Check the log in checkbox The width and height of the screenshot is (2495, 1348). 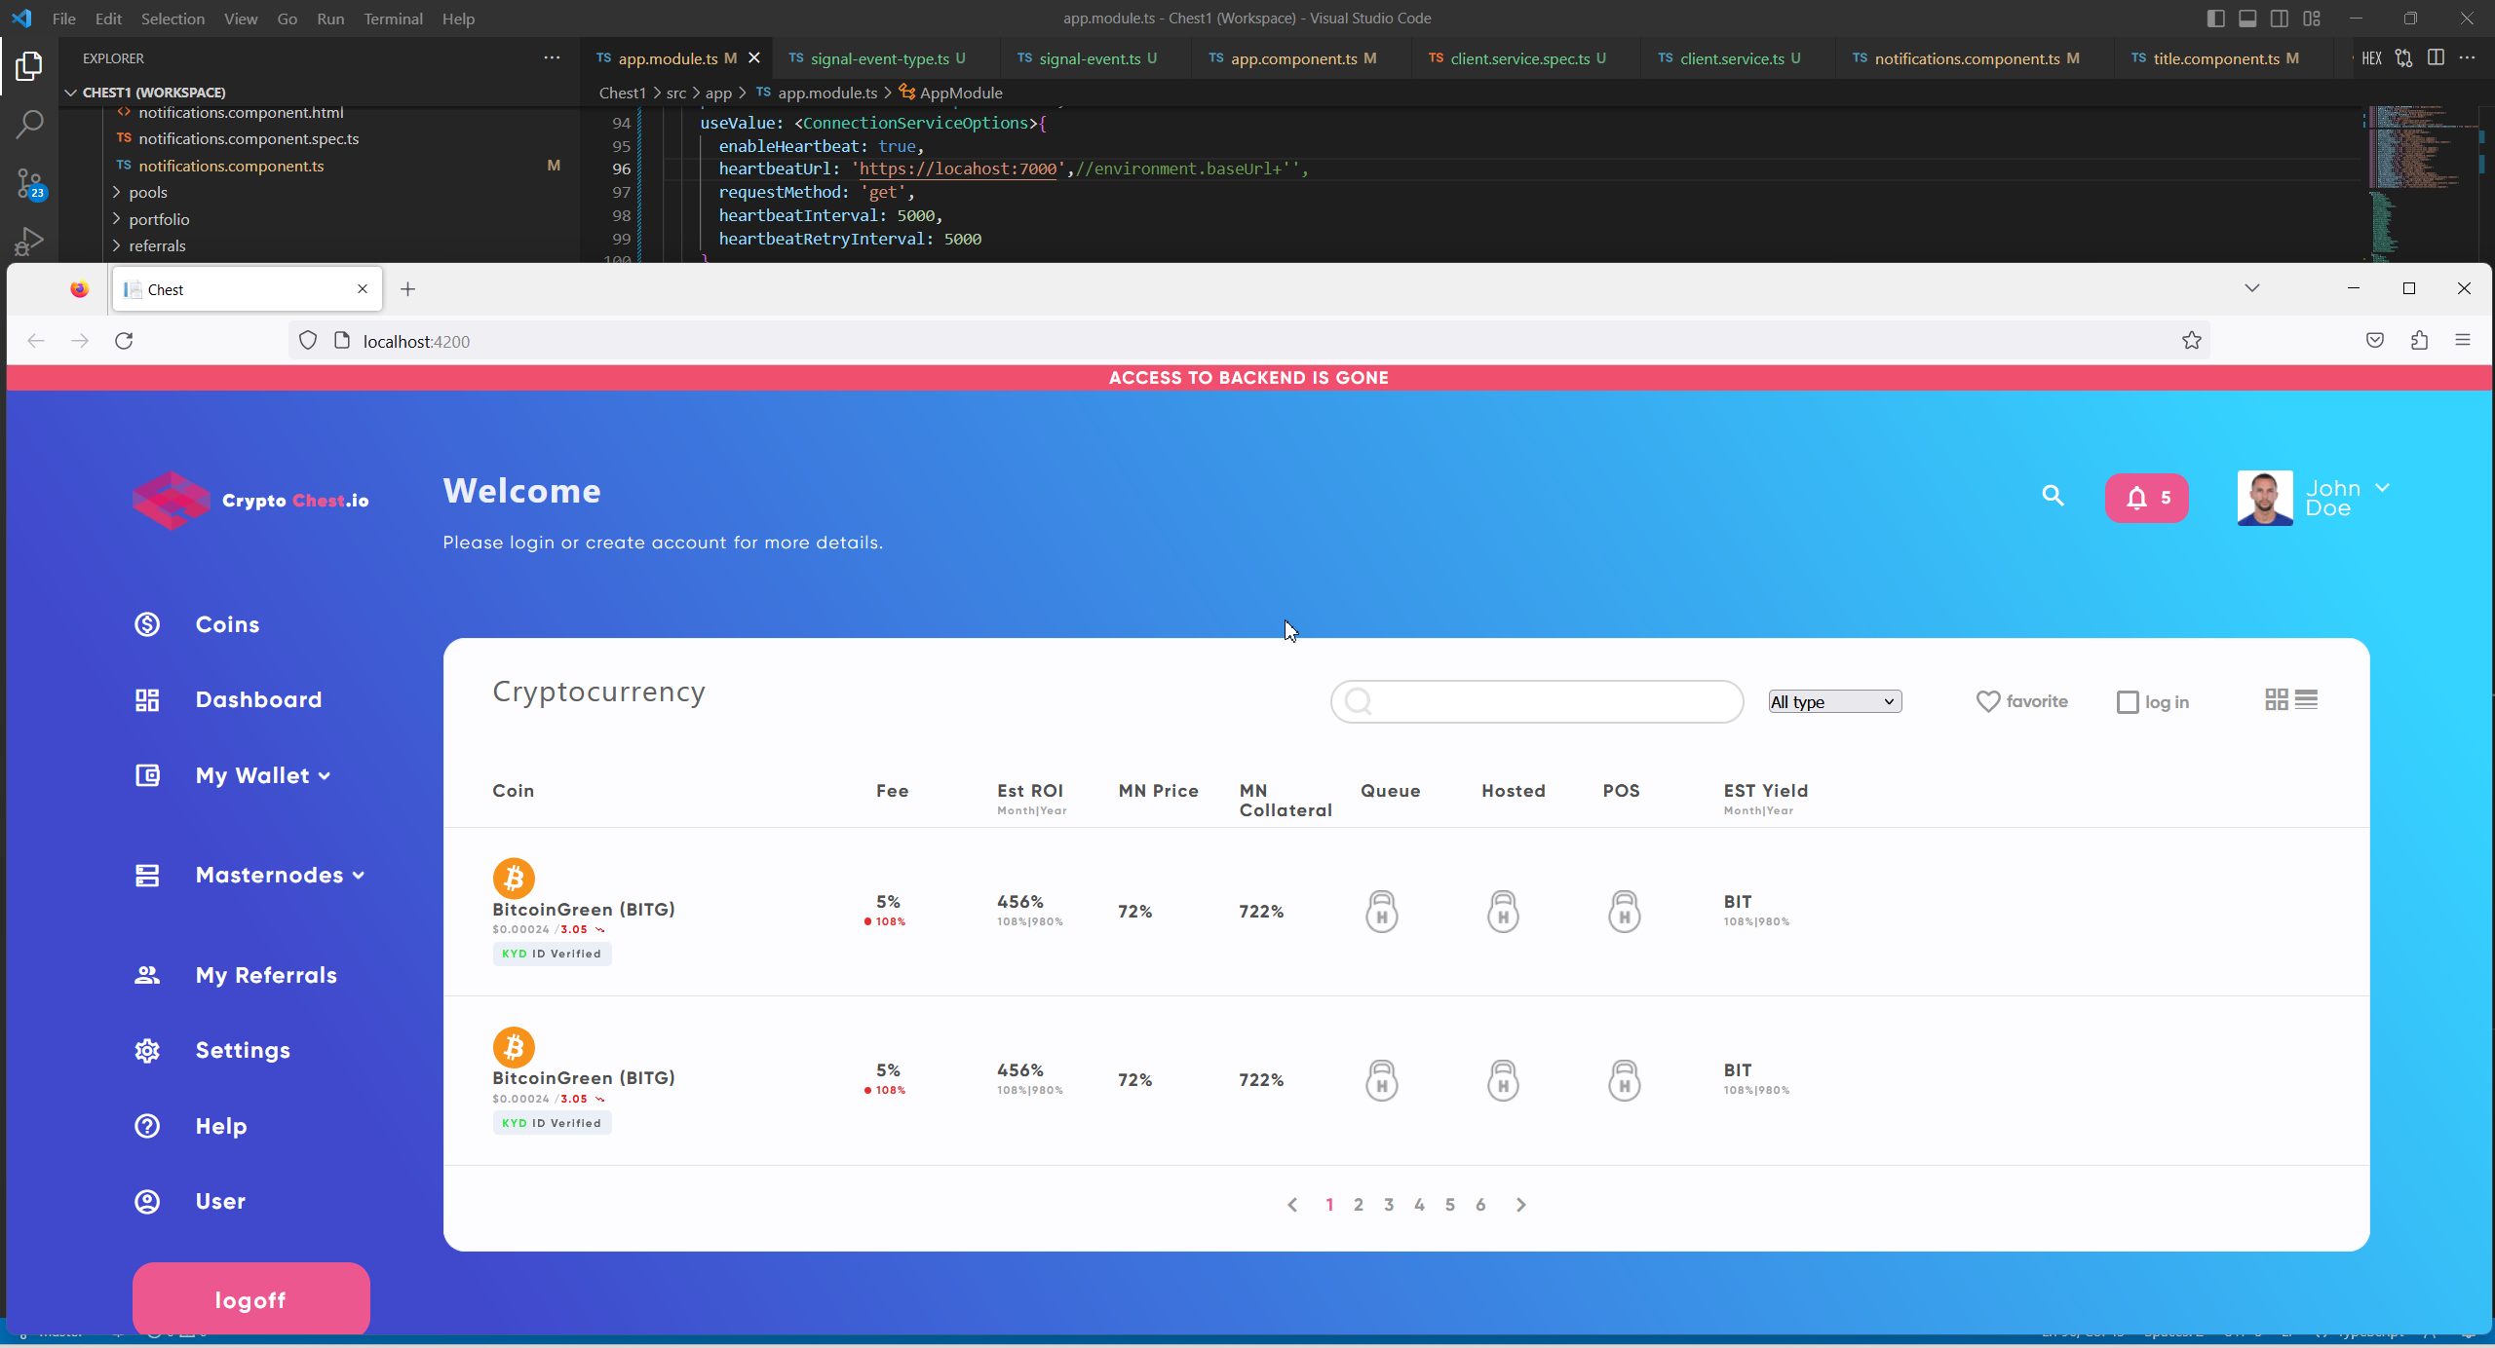coord(2127,702)
